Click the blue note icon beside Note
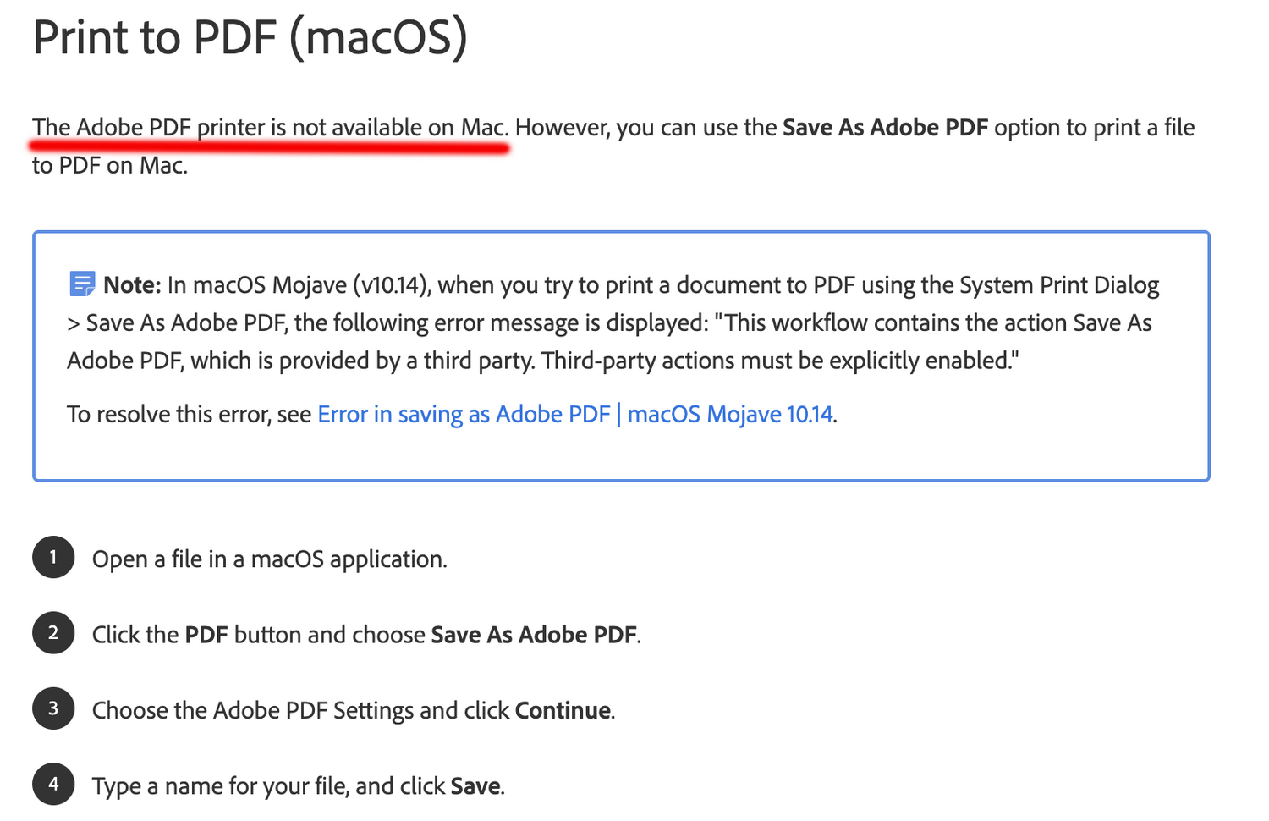The height and width of the screenshot is (821, 1269). 82,284
